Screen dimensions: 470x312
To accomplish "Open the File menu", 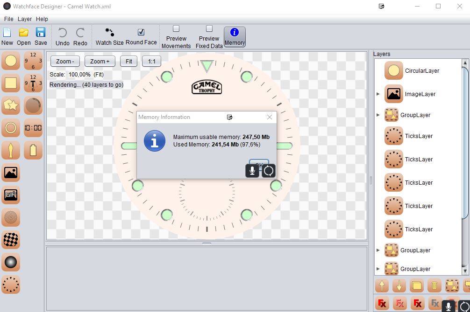I will coord(9,19).
